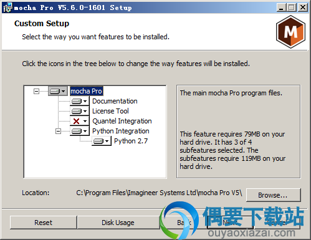The width and height of the screenshot is (311, 240).
Task: Close the mocha Pro Setup window
Action: coord(303,7)
